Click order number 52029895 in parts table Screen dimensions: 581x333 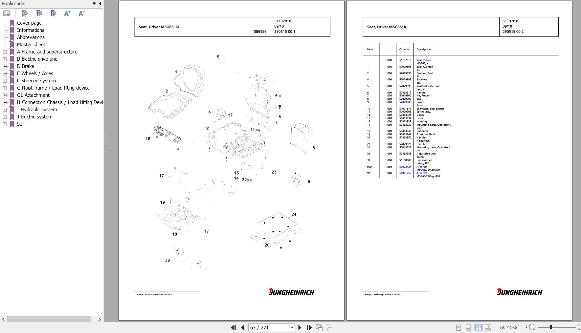point(405,67)
